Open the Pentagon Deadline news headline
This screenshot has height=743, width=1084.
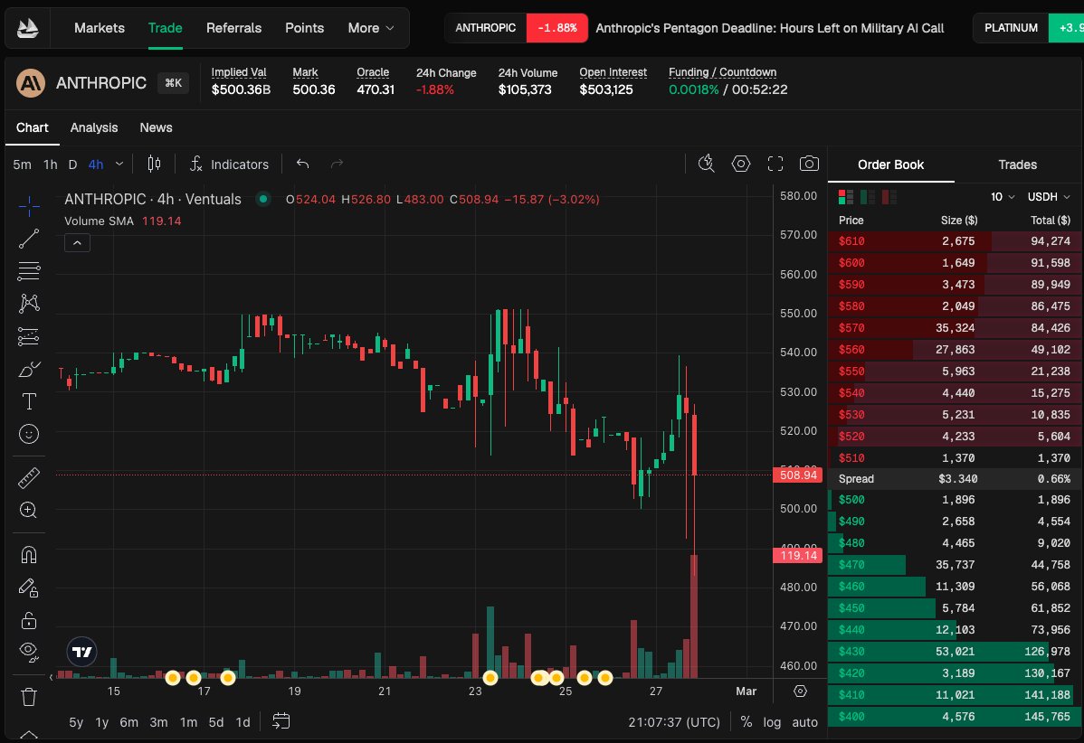click(x=769, y=28)
